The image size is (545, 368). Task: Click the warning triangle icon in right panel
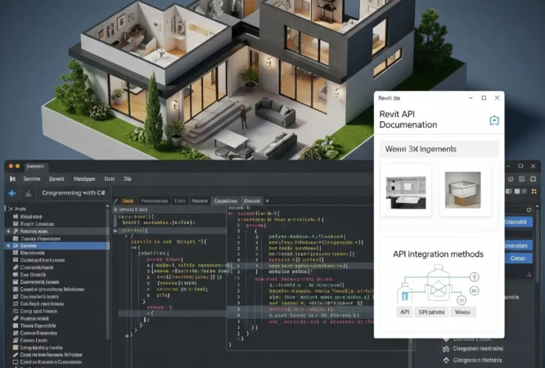coord(529,275)
